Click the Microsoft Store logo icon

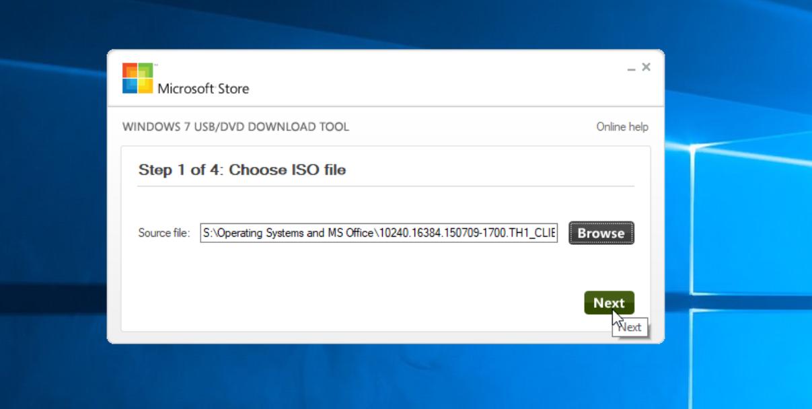(x=138, y=78)
